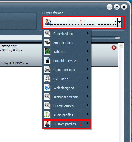Expand the HD structures submenu arrow
This screenshot has height=142, width=132.
[88, 105]
